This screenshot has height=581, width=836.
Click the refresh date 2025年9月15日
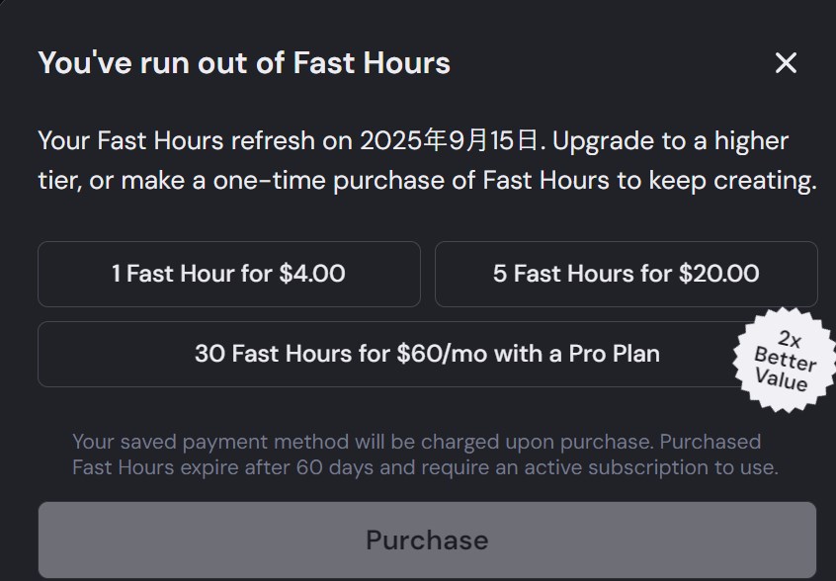point(450,140)
